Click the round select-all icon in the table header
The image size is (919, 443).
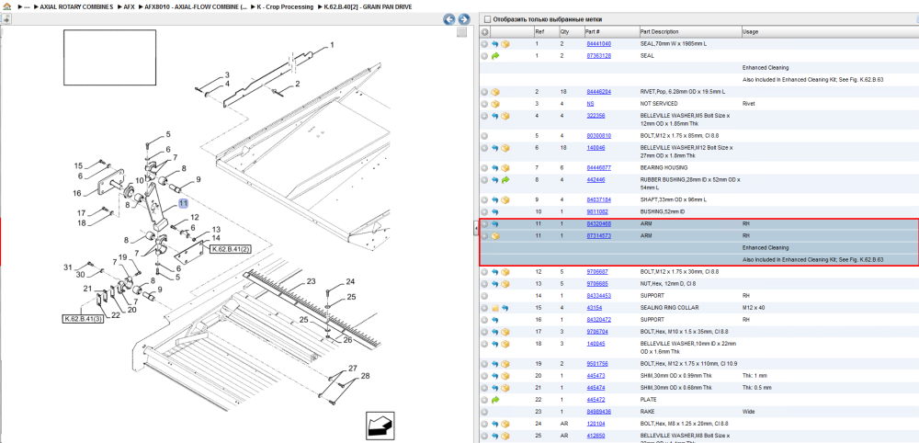point(484,31)
